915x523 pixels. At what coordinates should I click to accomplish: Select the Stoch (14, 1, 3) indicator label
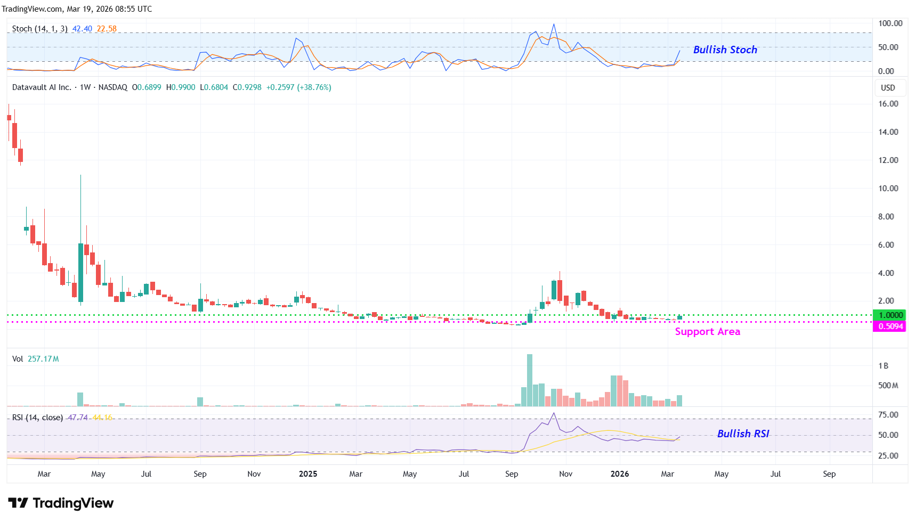click(39, 29)
